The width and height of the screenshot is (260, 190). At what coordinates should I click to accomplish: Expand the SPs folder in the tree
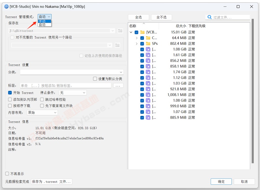136,43
